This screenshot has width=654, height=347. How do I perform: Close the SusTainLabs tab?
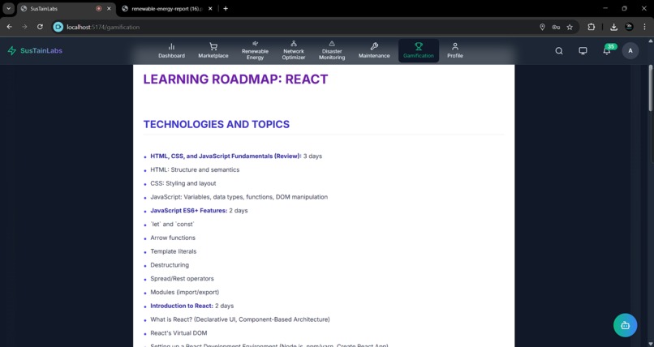pyautogui.click(x=109, y=8)
